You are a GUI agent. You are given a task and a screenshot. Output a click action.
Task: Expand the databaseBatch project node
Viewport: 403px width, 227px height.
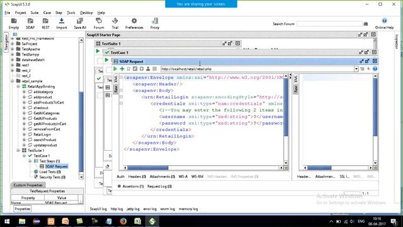click(13, 60)
